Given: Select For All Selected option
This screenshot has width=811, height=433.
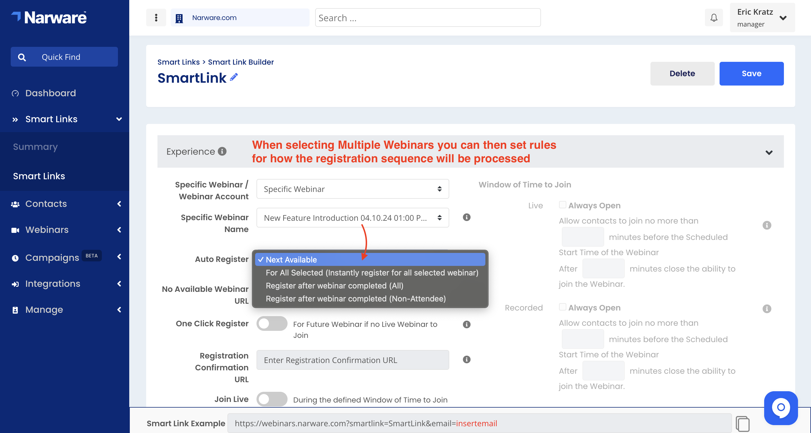Looking at the screenshot, I should (x=370, y=273).
